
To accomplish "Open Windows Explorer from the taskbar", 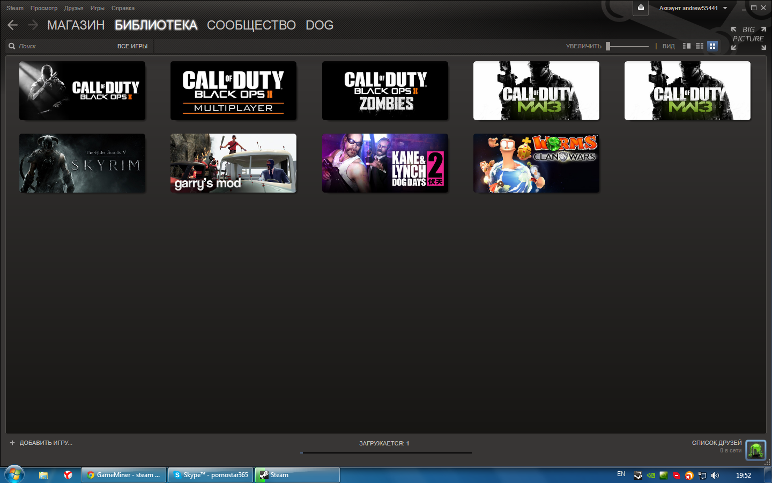I will (43, 475).
